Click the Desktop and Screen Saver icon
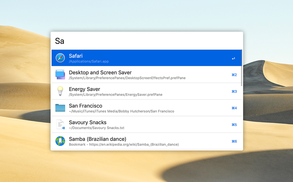 coord(60,74)
